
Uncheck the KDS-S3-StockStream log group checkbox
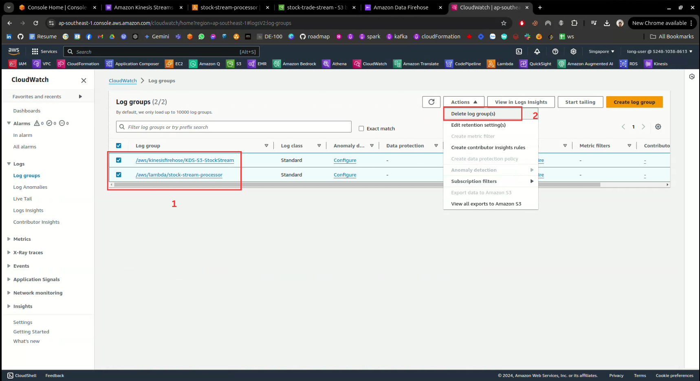point(119,160)
